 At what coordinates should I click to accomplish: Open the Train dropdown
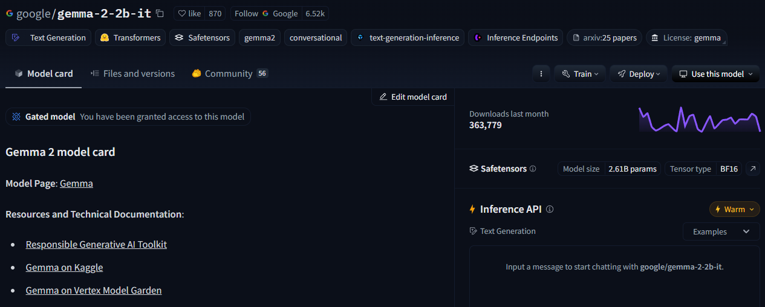(580, 74)
